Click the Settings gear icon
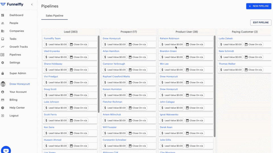273x153 pixels. (x=3, y=63)
